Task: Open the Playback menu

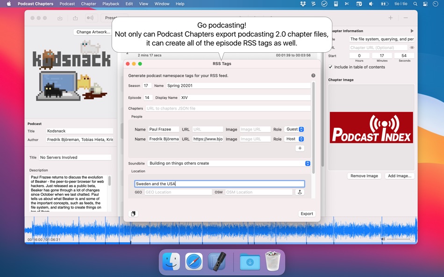Action: (111, 4)
